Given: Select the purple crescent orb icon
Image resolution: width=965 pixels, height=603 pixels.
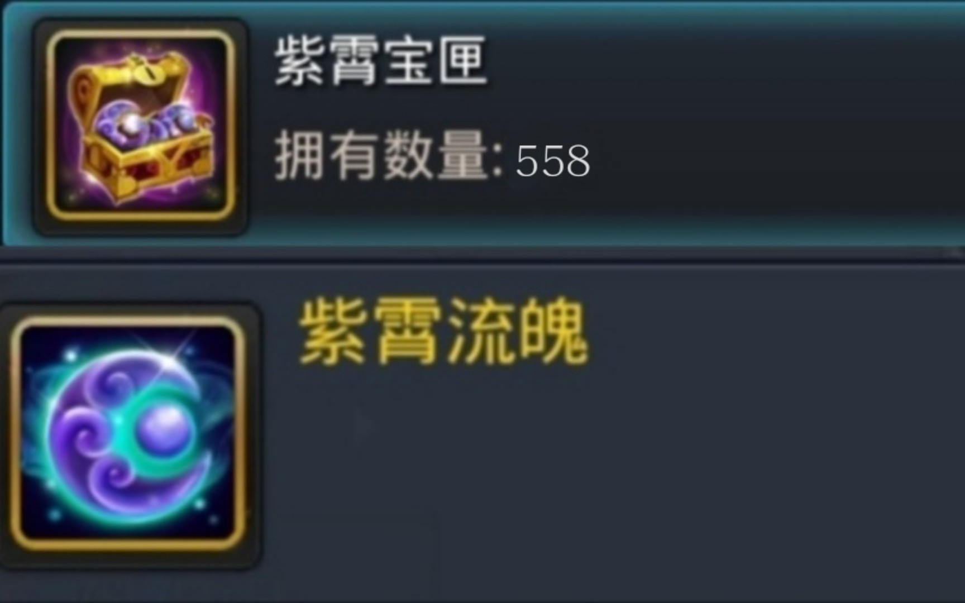Looking at the screenshot, I should click(128, 433).
